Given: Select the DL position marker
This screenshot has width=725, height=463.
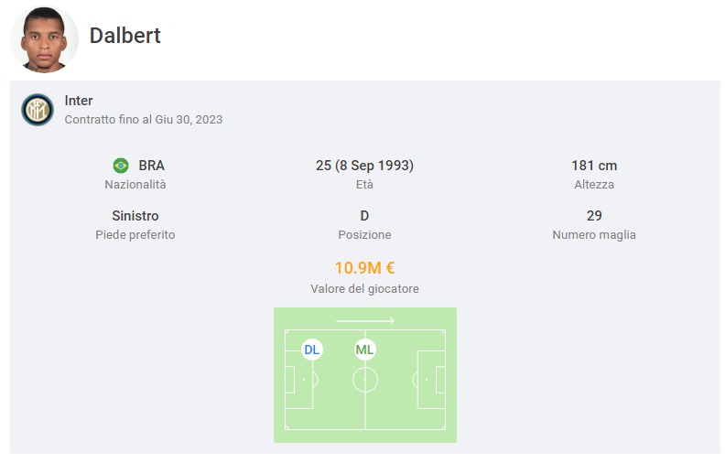Looking at the screenshot, I should coord(311,350).
